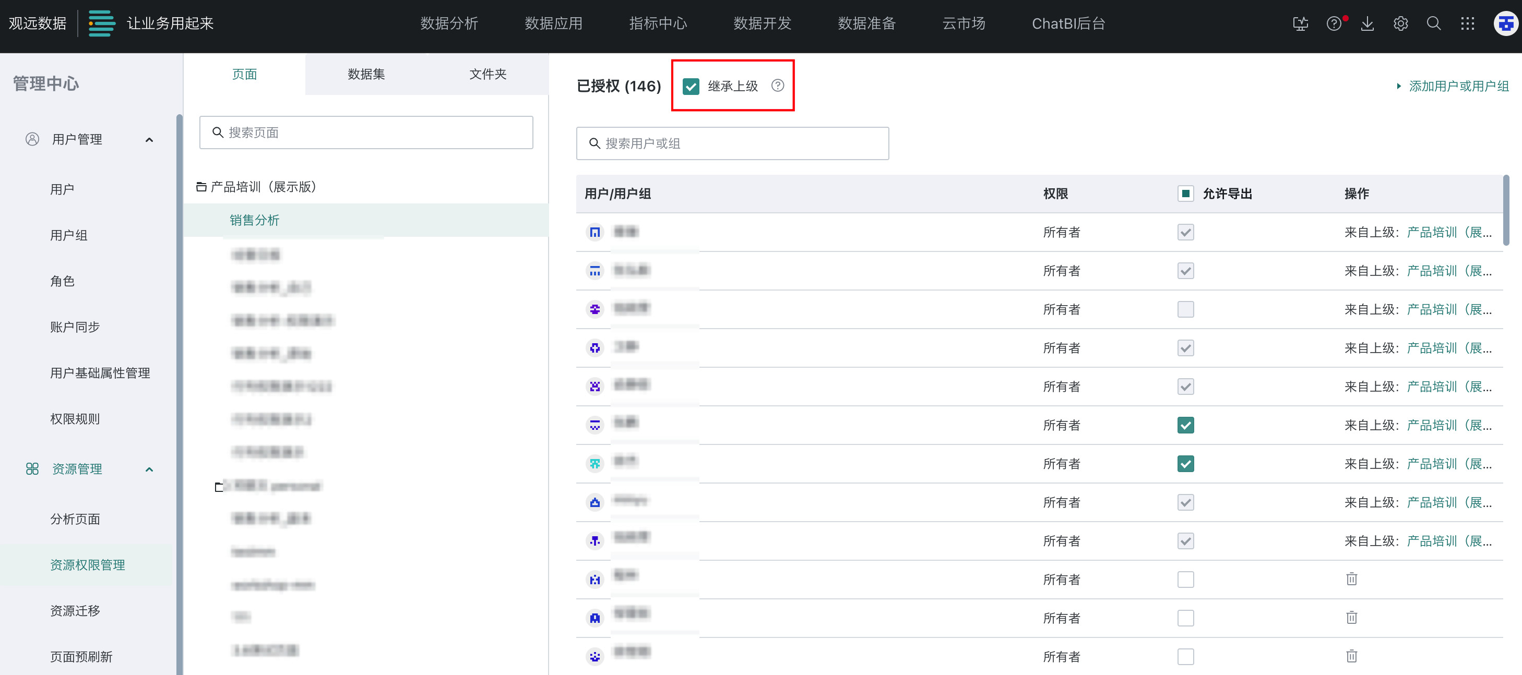Screen dimensions: 1522x675
Task: Collapse the 资源管理 menu section
Action: (149, 469)
